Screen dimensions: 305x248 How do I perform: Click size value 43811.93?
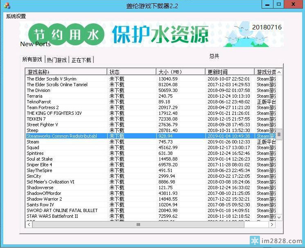pyautogui.click(x=168, y=194)
